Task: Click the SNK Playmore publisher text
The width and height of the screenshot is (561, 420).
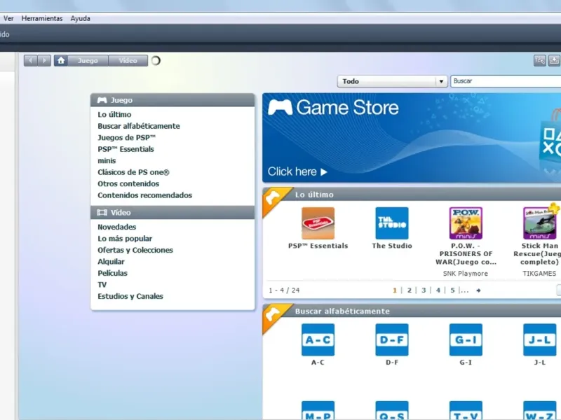Action: (x=466, y=274)
